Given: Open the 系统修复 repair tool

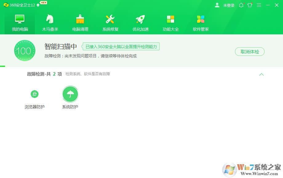Looking at the screenshot, I should tap(110, 21).
